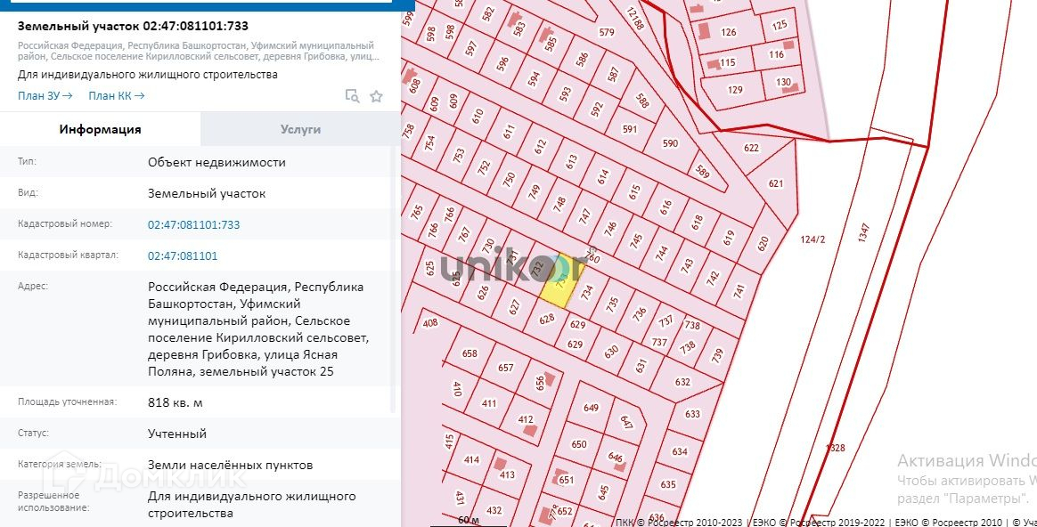Select parcel 622 on the map
The width and height of the screenshot is (1037, 527).
click(x=751, y=148)
